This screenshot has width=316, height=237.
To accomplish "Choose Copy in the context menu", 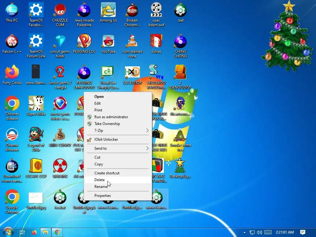I will click(118, 164).
